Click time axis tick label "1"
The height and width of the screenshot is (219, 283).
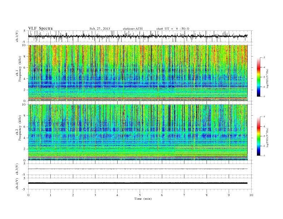pos(50,195)
